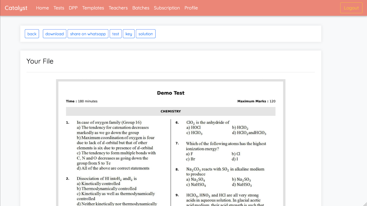367x206 pixels.
Task: Click option 'a) Kinetically controlled'
Action: tap(98, 184)
